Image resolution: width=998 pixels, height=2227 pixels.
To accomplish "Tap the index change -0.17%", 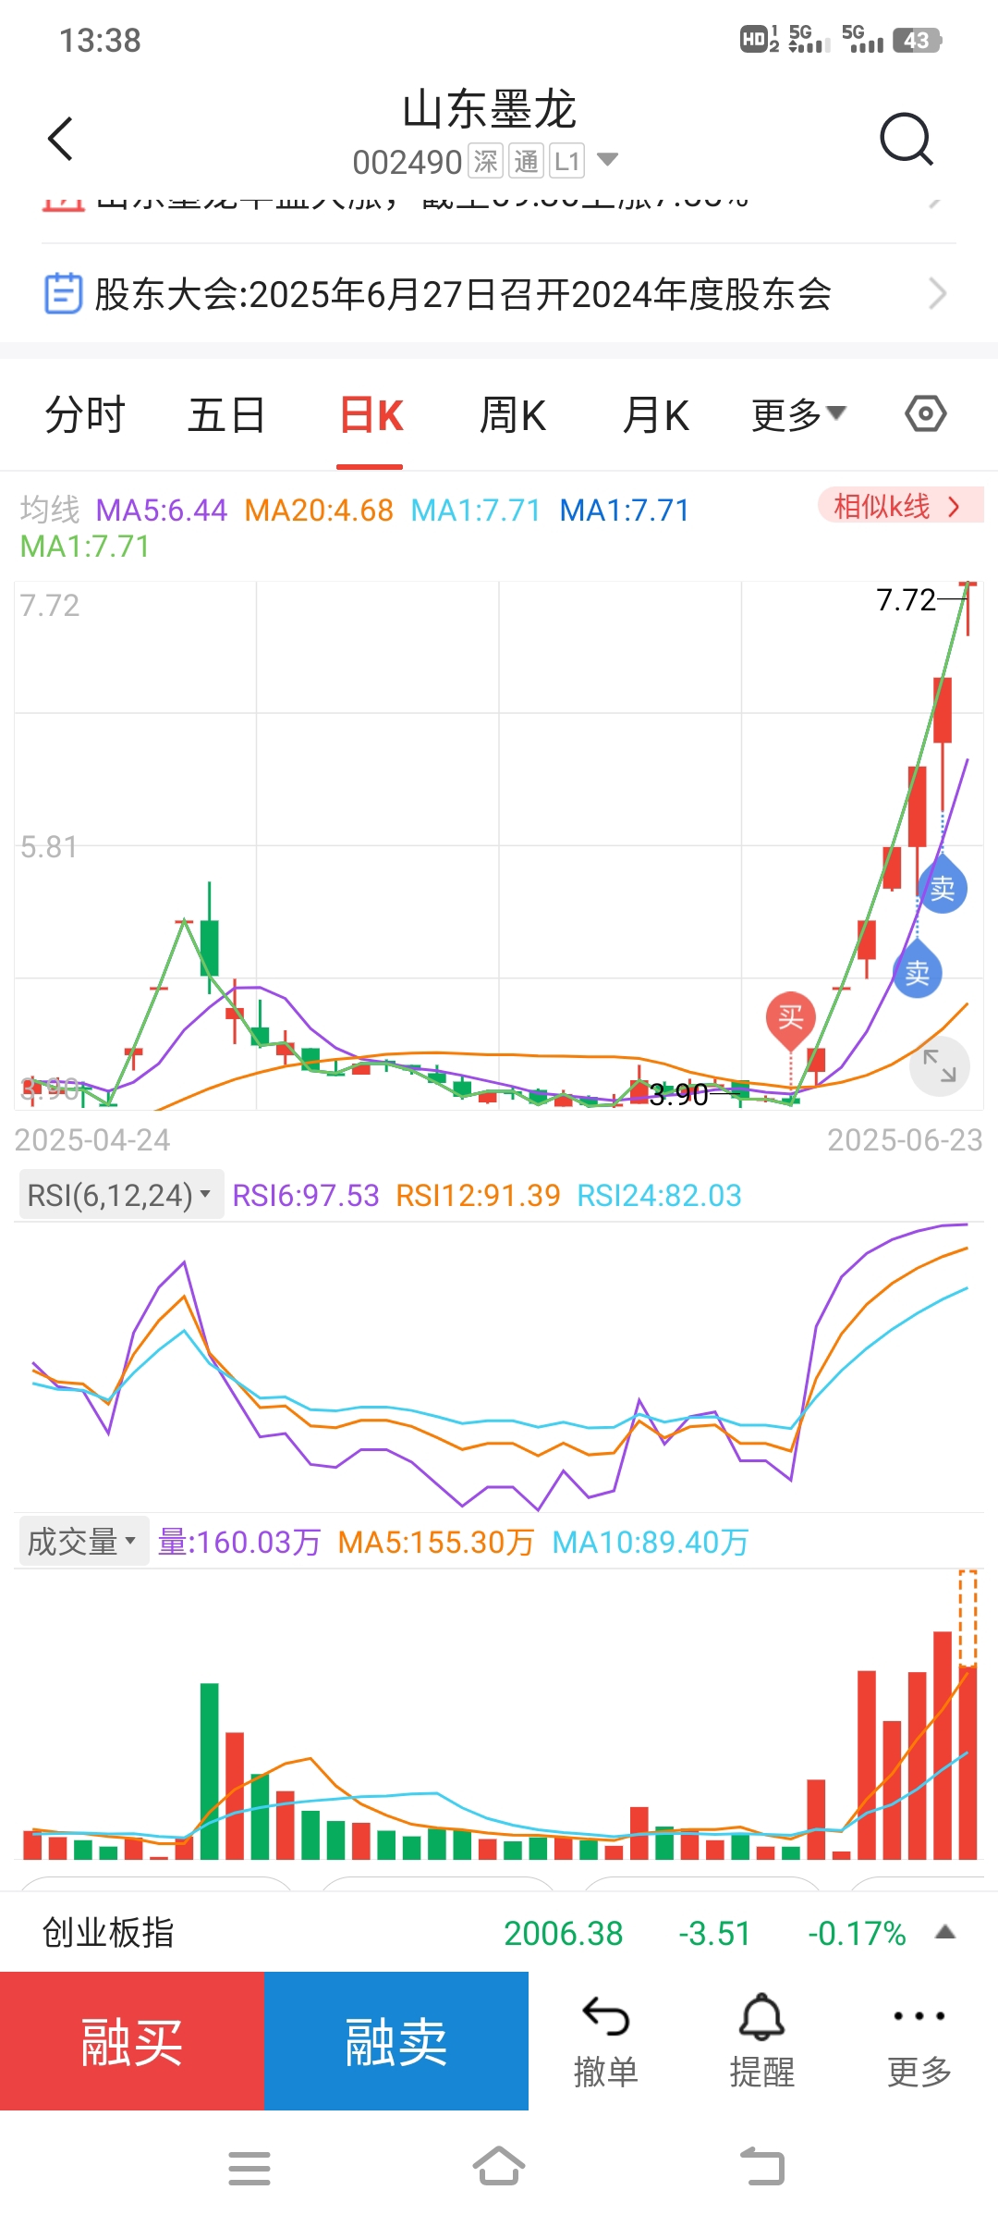I will point(857,1933).
